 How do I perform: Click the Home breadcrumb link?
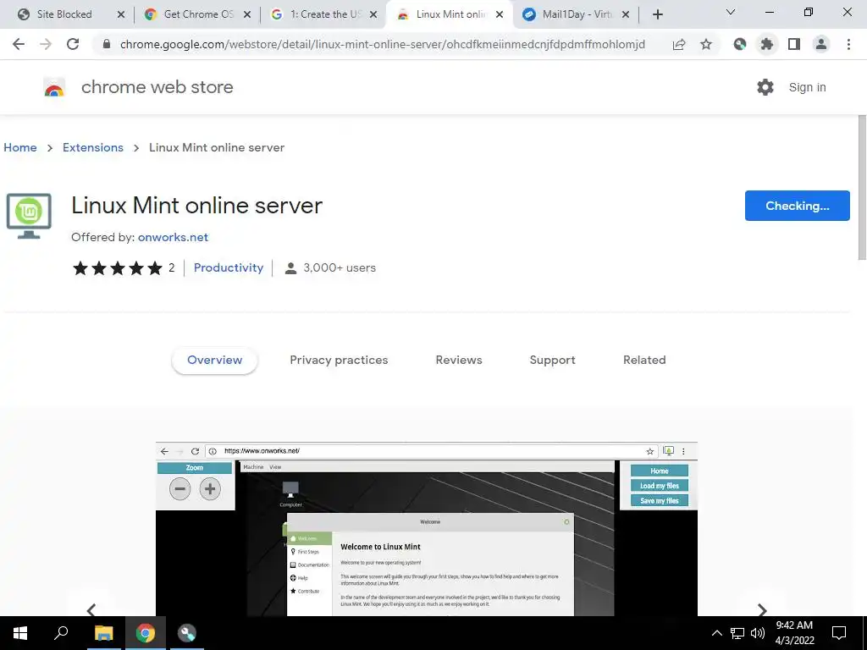(x=20, y=147)
